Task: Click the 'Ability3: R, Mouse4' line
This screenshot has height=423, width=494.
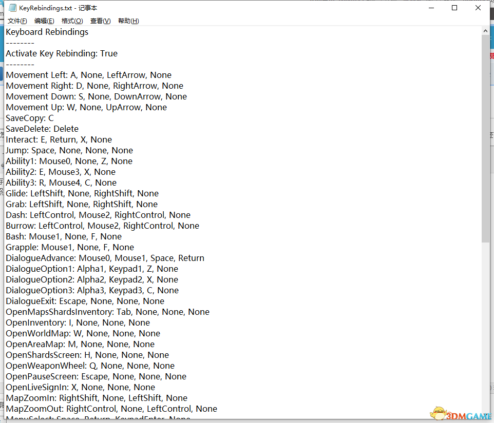Action: click(x=61, y=183)
